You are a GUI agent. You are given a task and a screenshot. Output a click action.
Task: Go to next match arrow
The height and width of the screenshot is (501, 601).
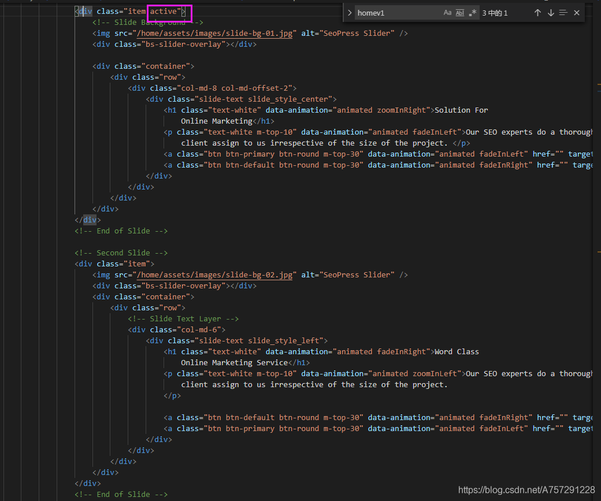(x=551, y=13)
